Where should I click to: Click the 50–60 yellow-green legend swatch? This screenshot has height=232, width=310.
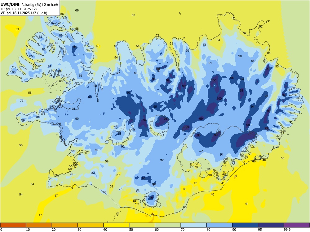pyautogui.click(x=142, y=225)
